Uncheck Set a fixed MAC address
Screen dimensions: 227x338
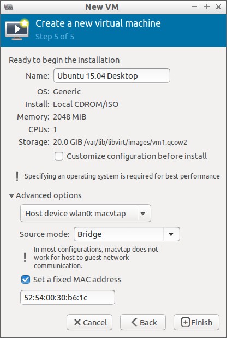(26, 280)
